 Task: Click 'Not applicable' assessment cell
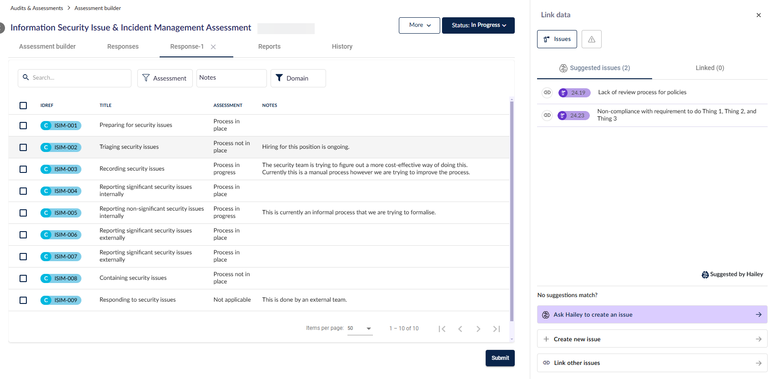tap(232, 300)
